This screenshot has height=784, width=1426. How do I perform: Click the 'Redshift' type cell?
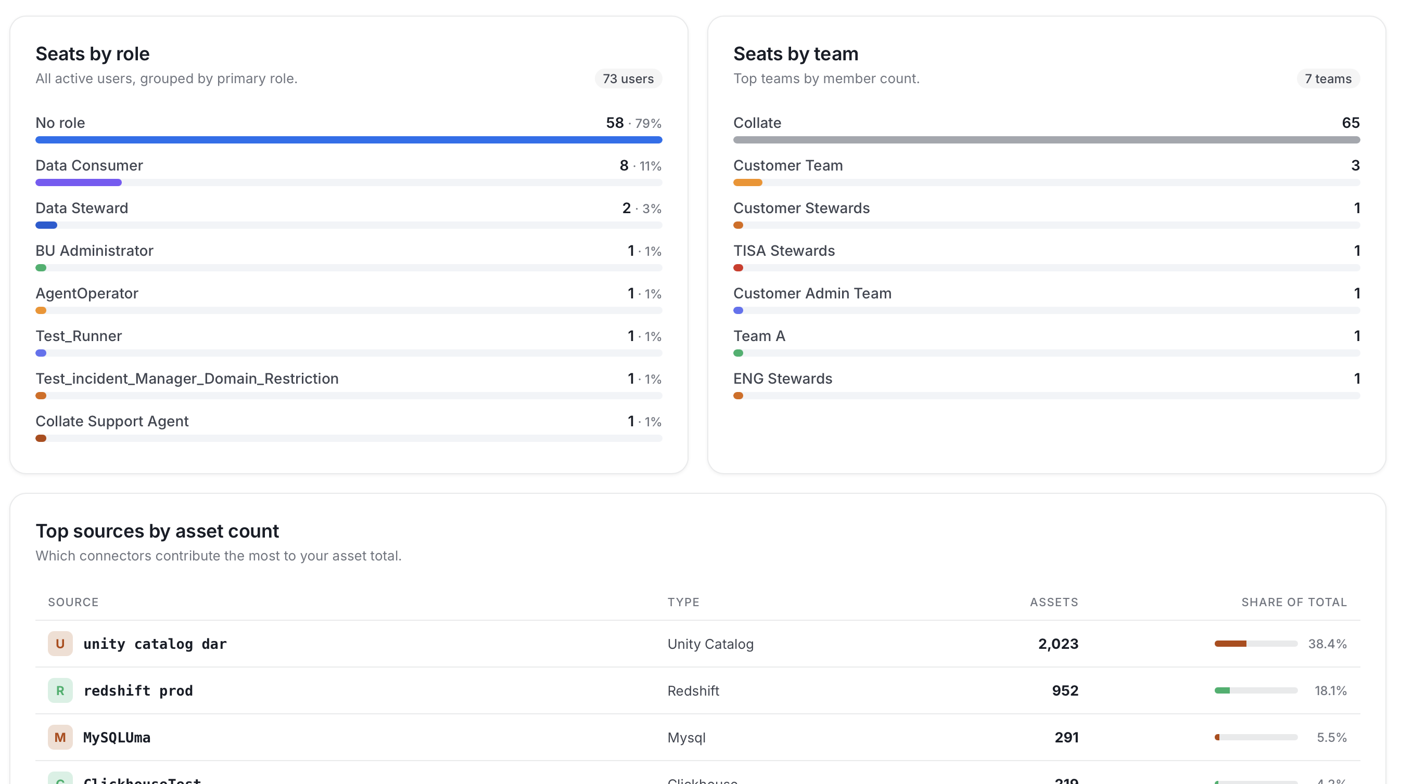pos(693,690)
